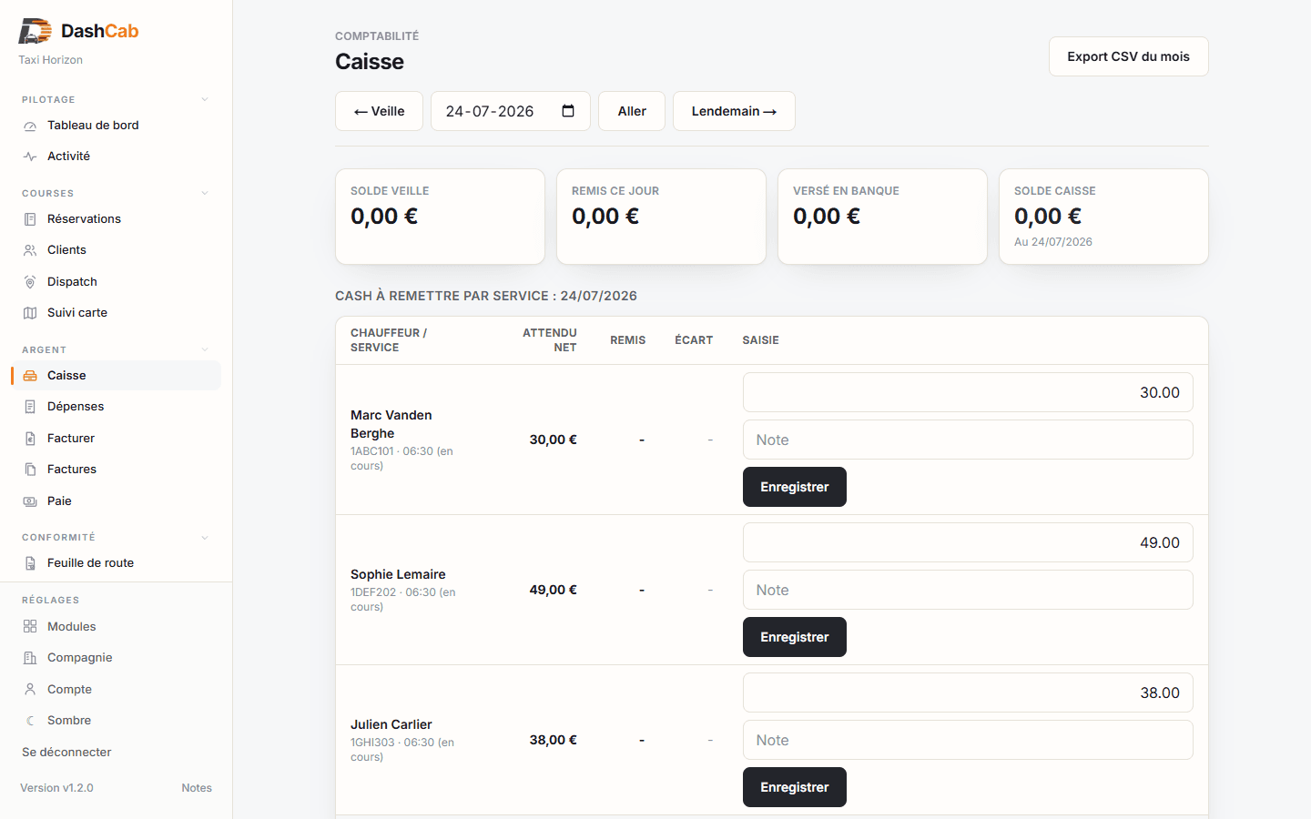Click Note field for Sophie Lemaire

tap(968, 590)
